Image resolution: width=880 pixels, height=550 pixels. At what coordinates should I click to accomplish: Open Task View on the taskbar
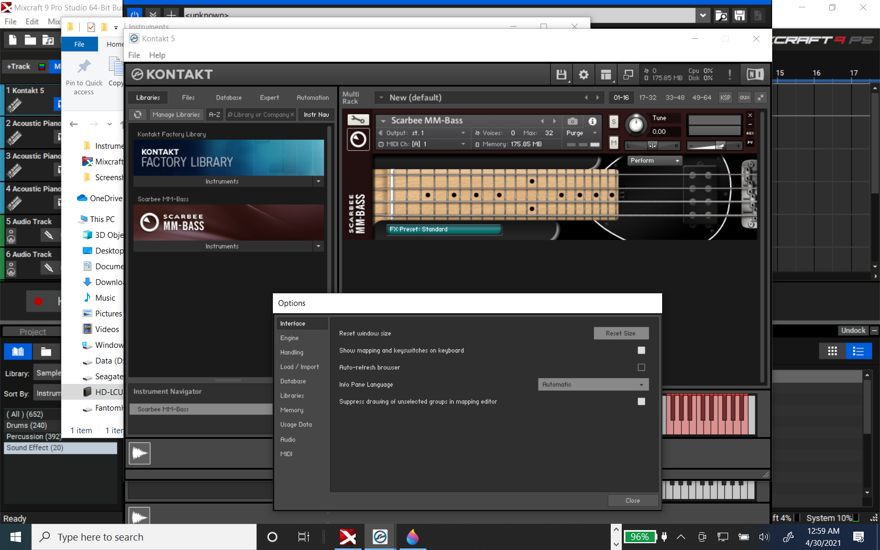tap(303, 537)
